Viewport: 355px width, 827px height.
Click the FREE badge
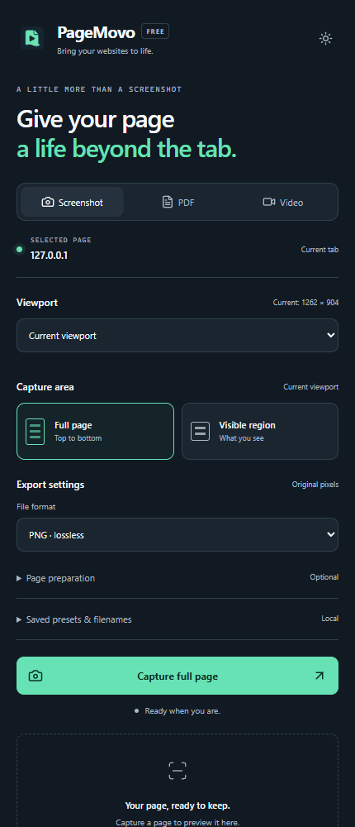(155, 31)
